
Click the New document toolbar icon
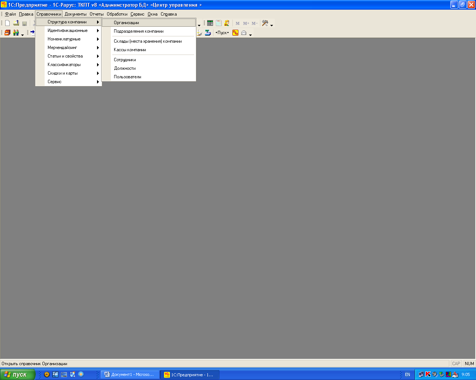7,23
